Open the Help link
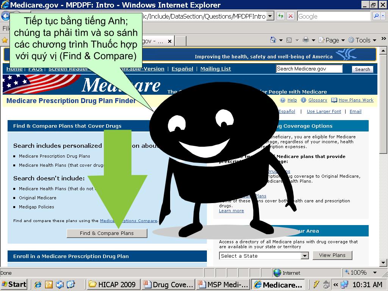Viewport: 388px width, 291px height. click(292, 100)
